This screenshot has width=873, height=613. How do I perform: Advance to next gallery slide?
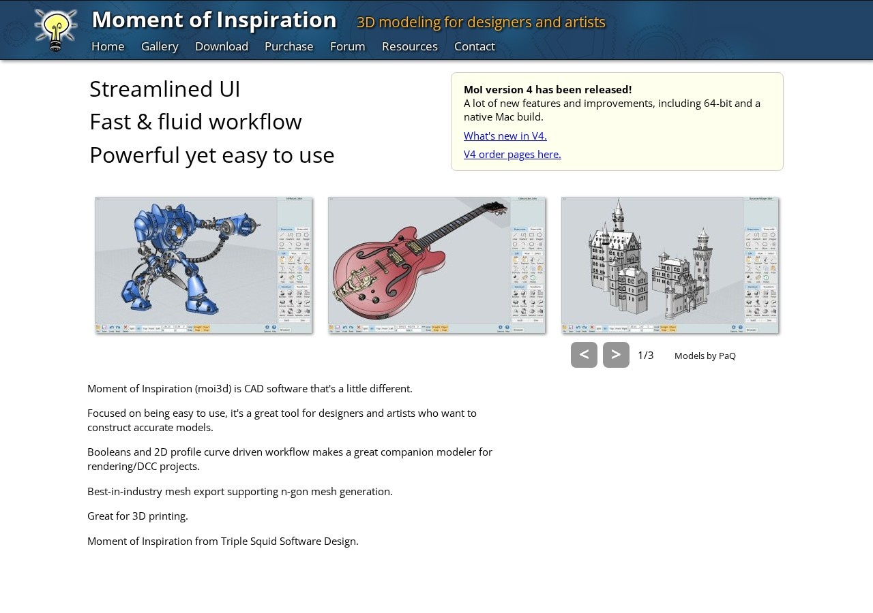coord(616,355)
